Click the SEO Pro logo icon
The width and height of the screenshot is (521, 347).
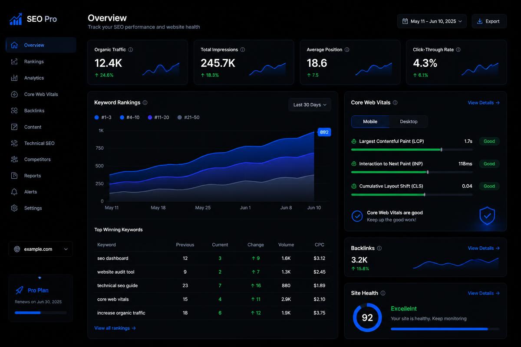[16, 19]
